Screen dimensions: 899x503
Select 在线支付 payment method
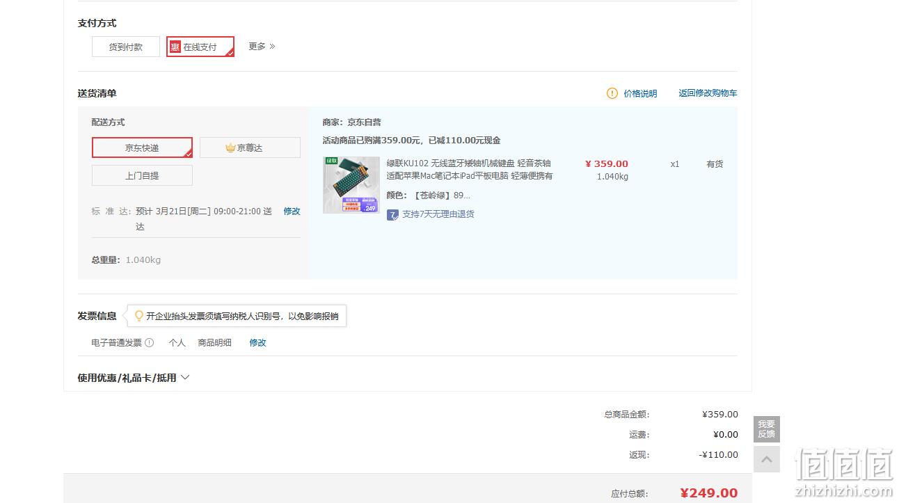coord(200,47)
